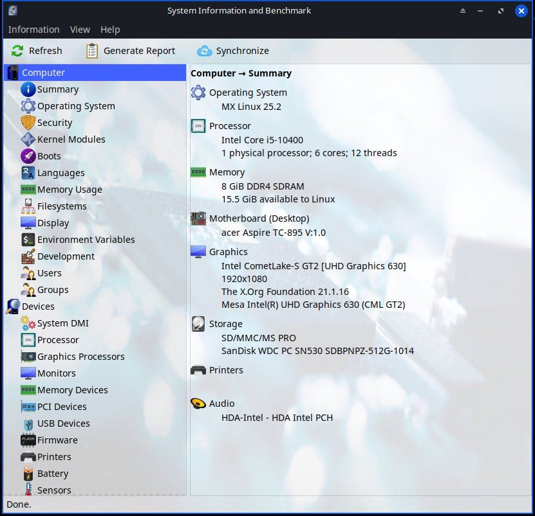The height and width of the screenshot is (516, 535).
Task: Open Environment Variables terminal icon
Action: pyautogui.click(x=28, y=240)
